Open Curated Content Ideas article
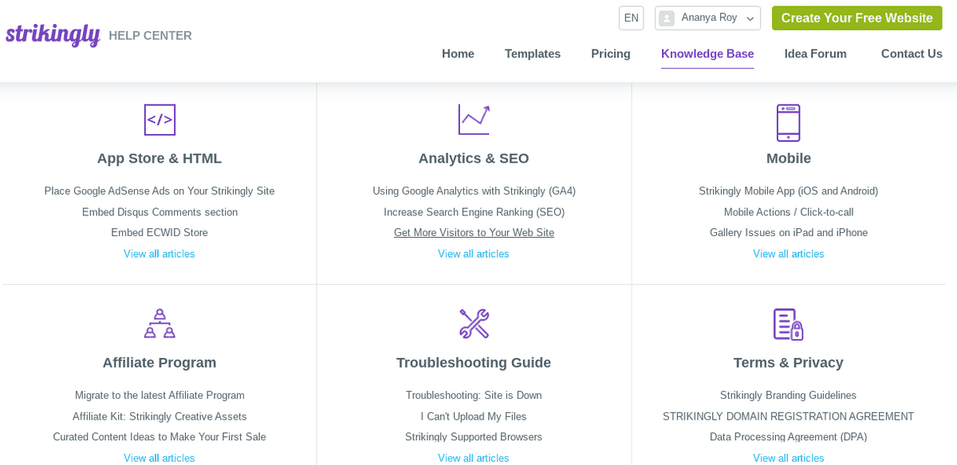Image resolution: width=957 pixels, height=465 pixels. pos(159,437)
